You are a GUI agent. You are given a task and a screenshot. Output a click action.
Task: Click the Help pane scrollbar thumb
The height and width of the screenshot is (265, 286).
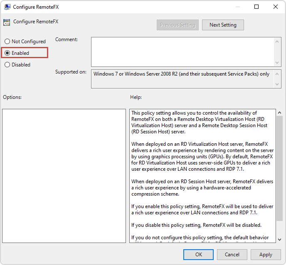(279, 168)
